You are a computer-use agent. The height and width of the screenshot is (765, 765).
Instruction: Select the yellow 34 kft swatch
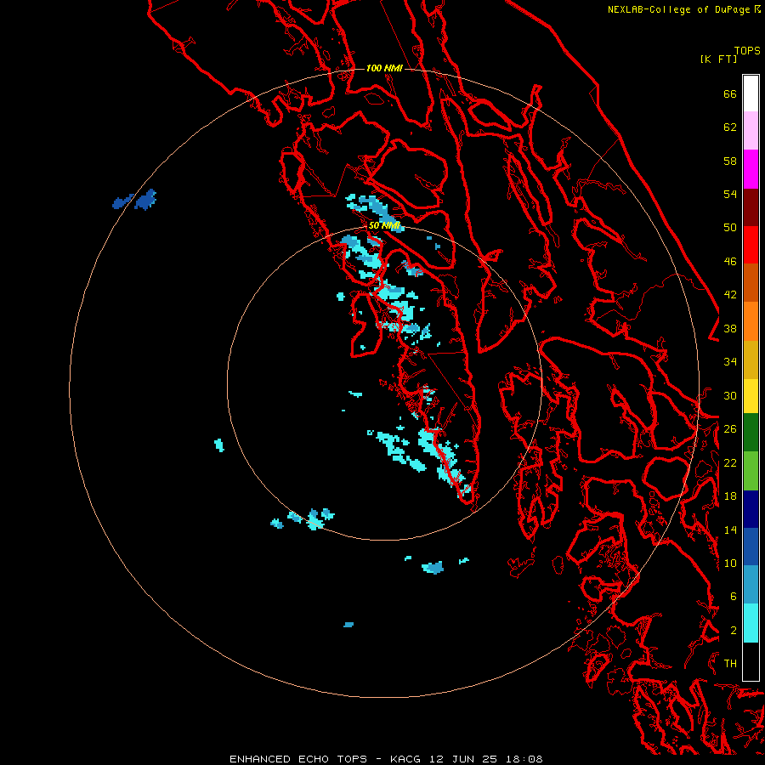click(x=751, y=396)
